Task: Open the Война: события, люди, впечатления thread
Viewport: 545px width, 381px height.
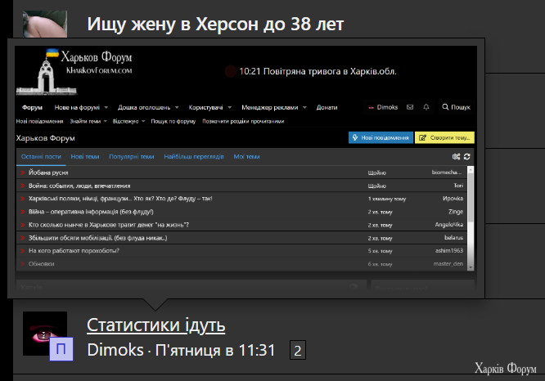Action: [x=79, y=186]
